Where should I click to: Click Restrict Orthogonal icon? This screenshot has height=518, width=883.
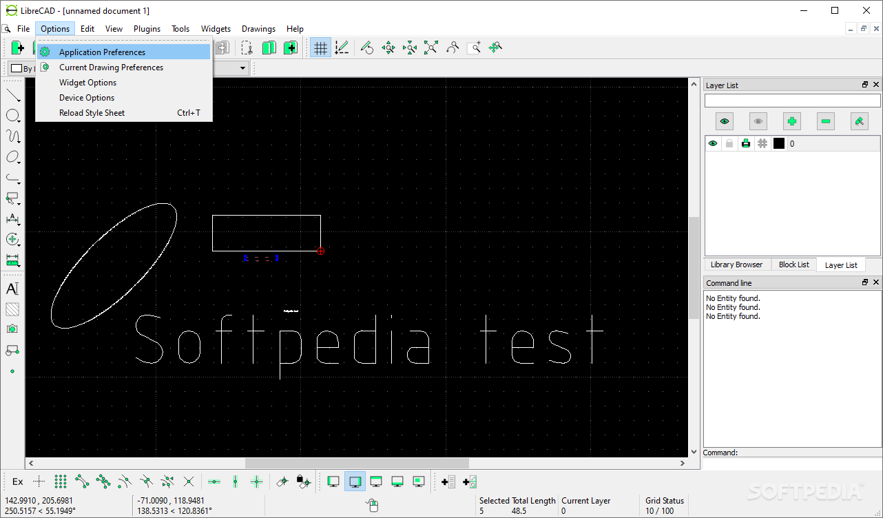pyautogui.click(x=257, y=481)
